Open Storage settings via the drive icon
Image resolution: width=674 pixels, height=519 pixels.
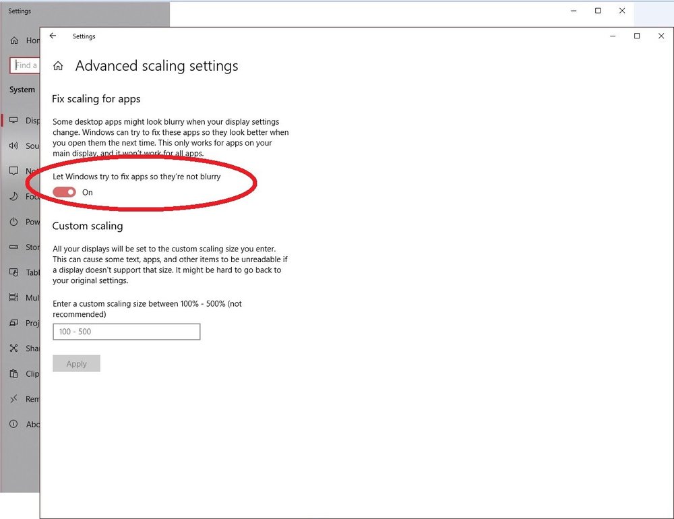tap(13, 247)
